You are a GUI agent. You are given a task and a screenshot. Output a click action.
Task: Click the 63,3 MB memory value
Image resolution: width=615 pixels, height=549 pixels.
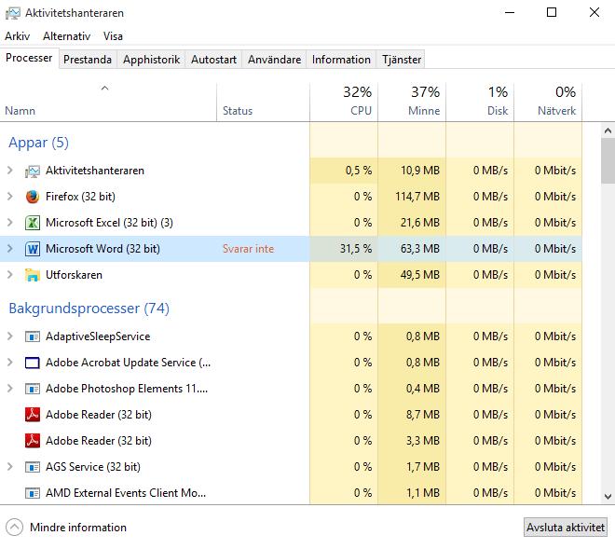click(x=420, y=249)
